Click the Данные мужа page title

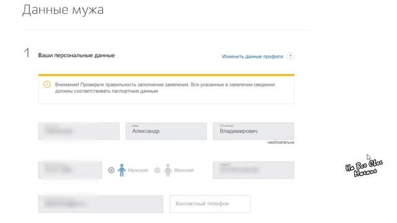(63, 11)
